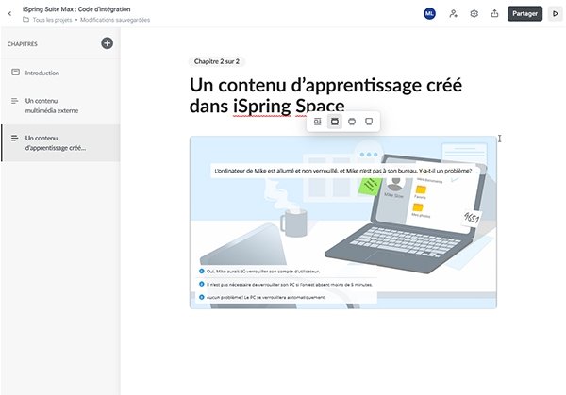Image resolution: width=566 pixels, height=395 pixels.
Task: Start preview with the play button
Action: (x=556, y=14)
